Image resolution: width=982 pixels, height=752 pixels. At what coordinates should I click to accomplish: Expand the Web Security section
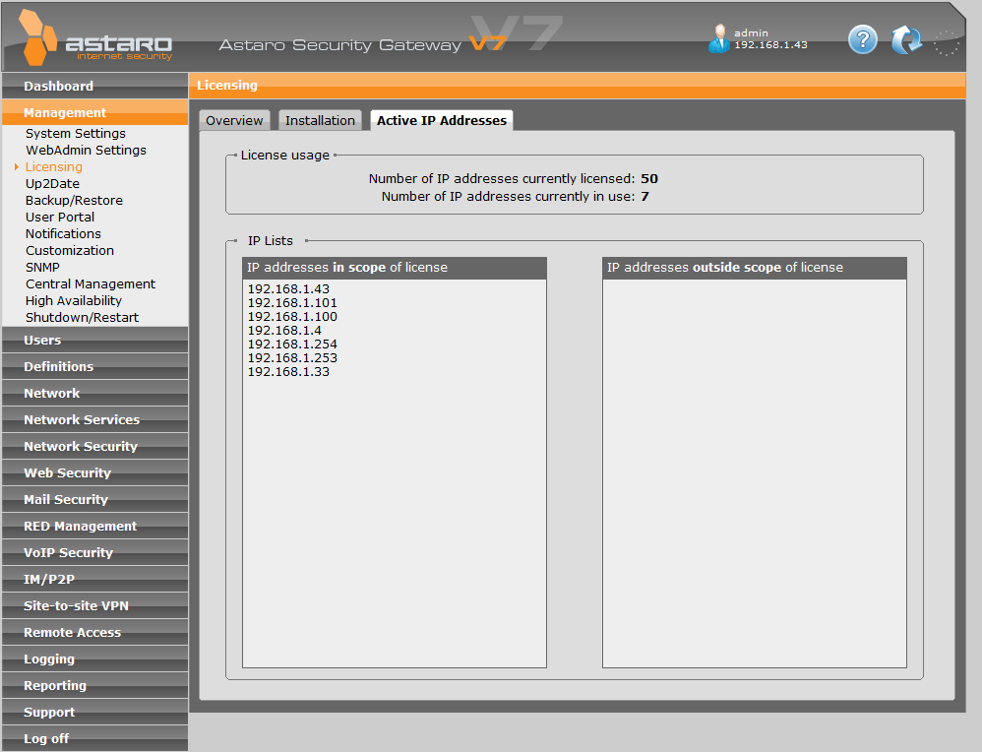tap(95, 473)
